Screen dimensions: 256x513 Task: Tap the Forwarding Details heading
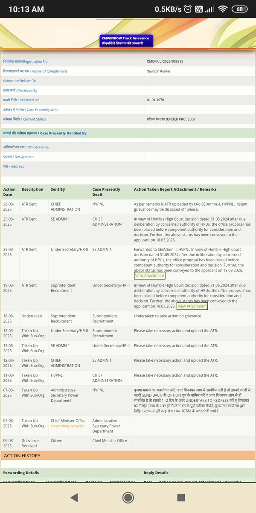[x=21, y=473]
